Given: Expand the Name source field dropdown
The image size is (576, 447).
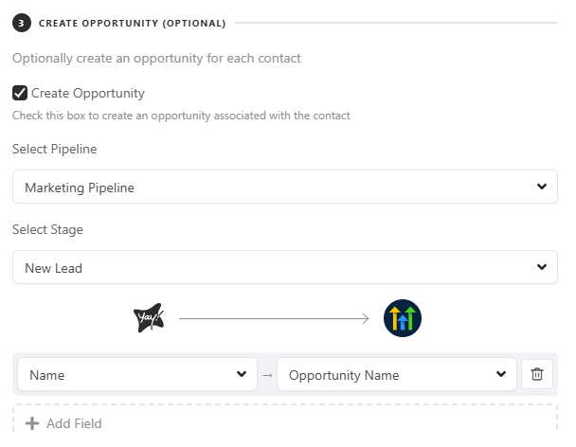Looking at the screenshot, I should pyautogui.click(x=136, y=374).
